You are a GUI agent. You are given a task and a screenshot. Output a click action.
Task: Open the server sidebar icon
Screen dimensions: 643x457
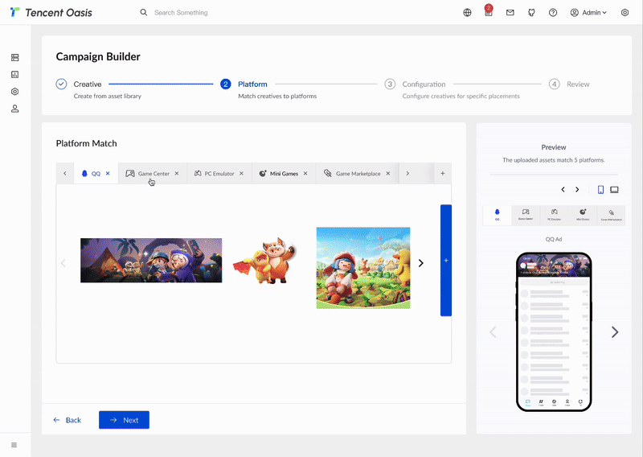[14, 57]
